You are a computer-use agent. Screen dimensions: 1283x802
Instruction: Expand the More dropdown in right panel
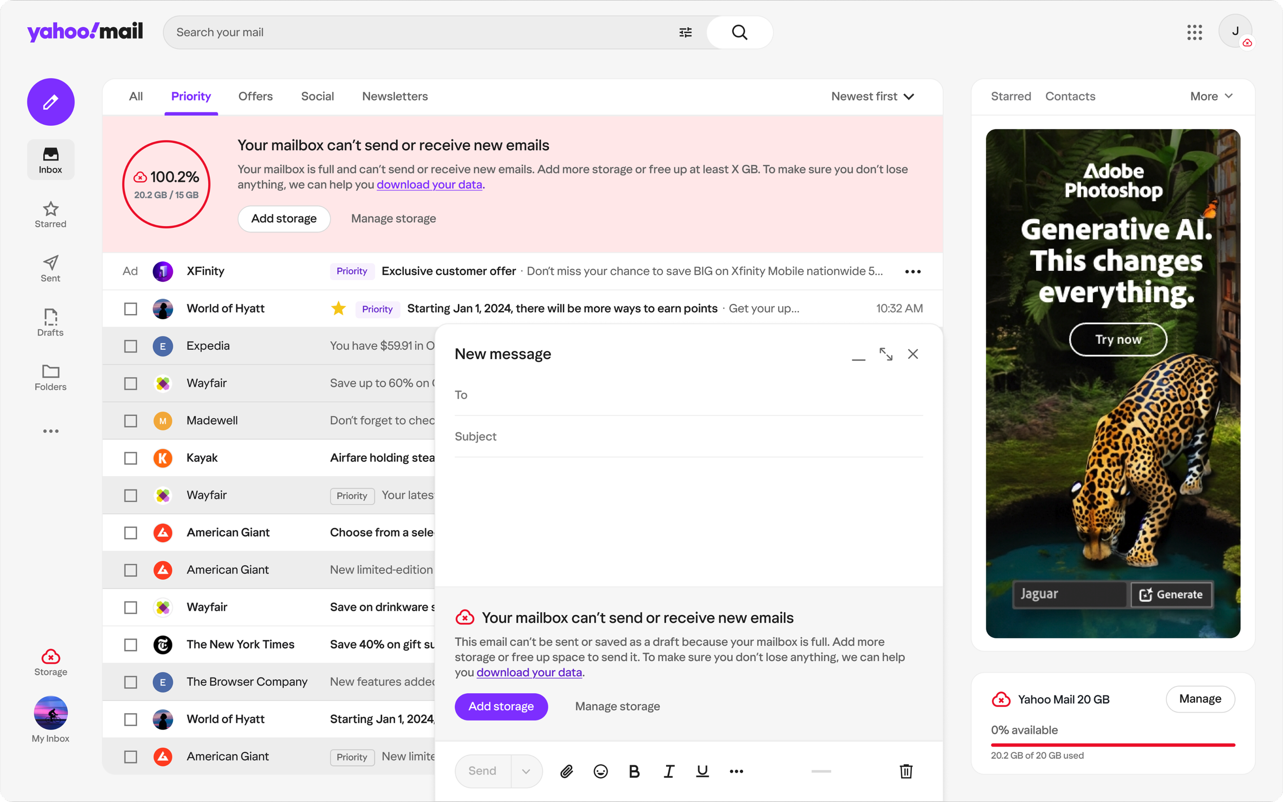tap(1211, 96)
